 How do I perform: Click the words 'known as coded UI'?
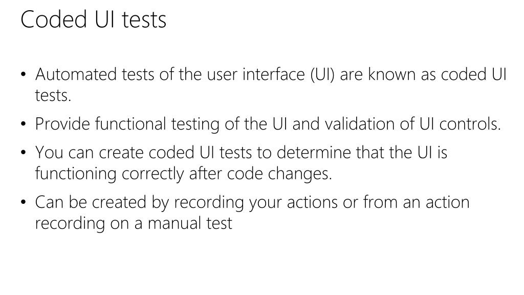click(x=437, y=74)
